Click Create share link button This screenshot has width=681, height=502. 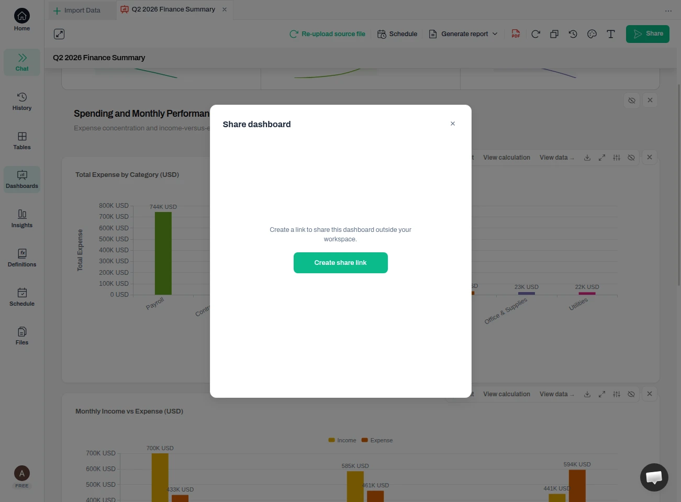tap(341, 263)
